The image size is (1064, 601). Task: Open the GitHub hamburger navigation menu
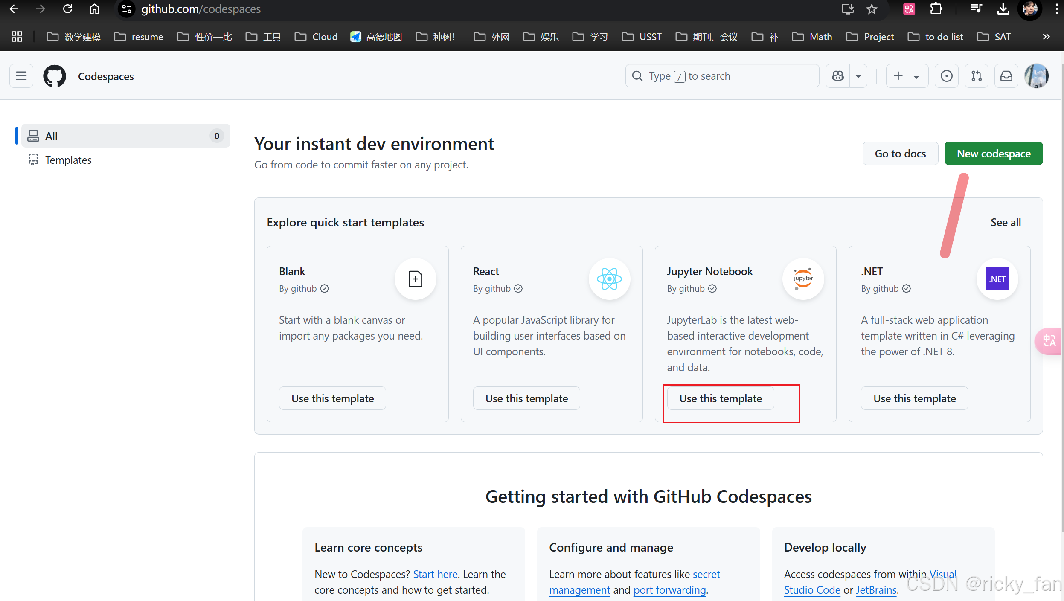[x=21, y=76]
